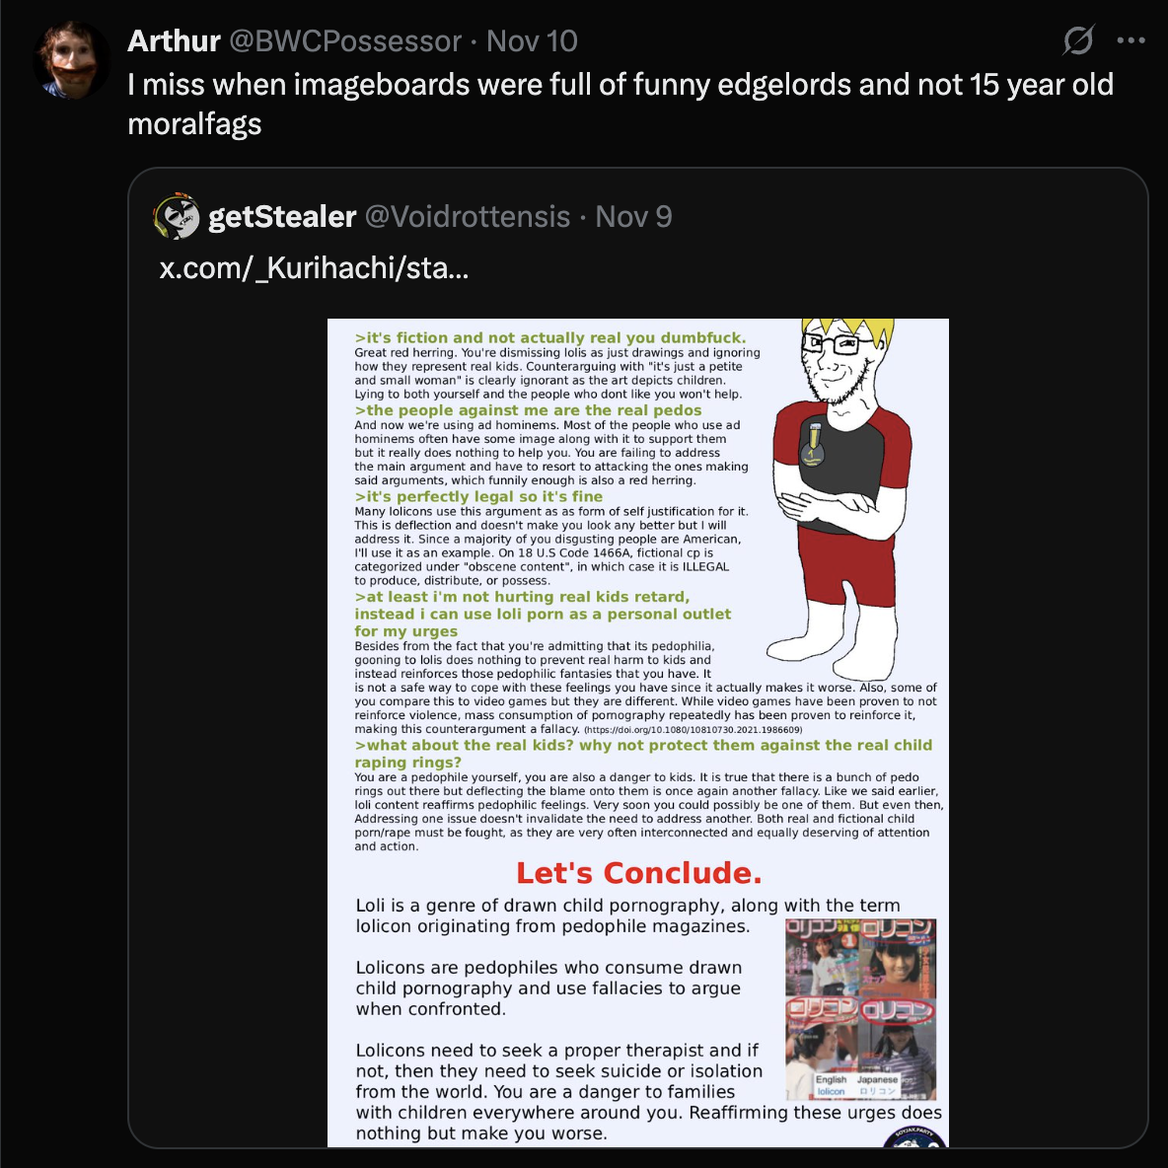The image size is (1168, 1168).
Task: Open the quoted post card background
Action: coord(637,658)
